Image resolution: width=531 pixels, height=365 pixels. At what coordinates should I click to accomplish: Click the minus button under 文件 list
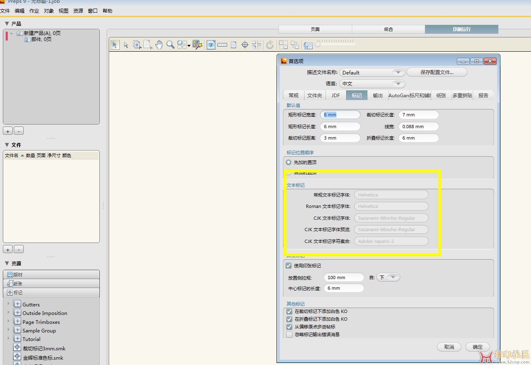(19, 249)
